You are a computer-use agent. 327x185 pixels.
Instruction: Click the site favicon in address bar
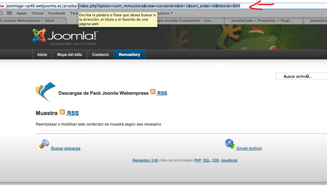pos(2,6)
